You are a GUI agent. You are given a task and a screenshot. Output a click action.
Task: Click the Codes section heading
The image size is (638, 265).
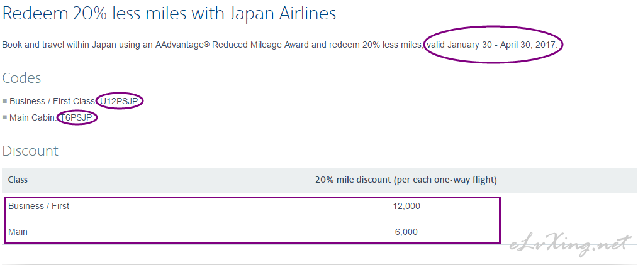pos(21,78)
